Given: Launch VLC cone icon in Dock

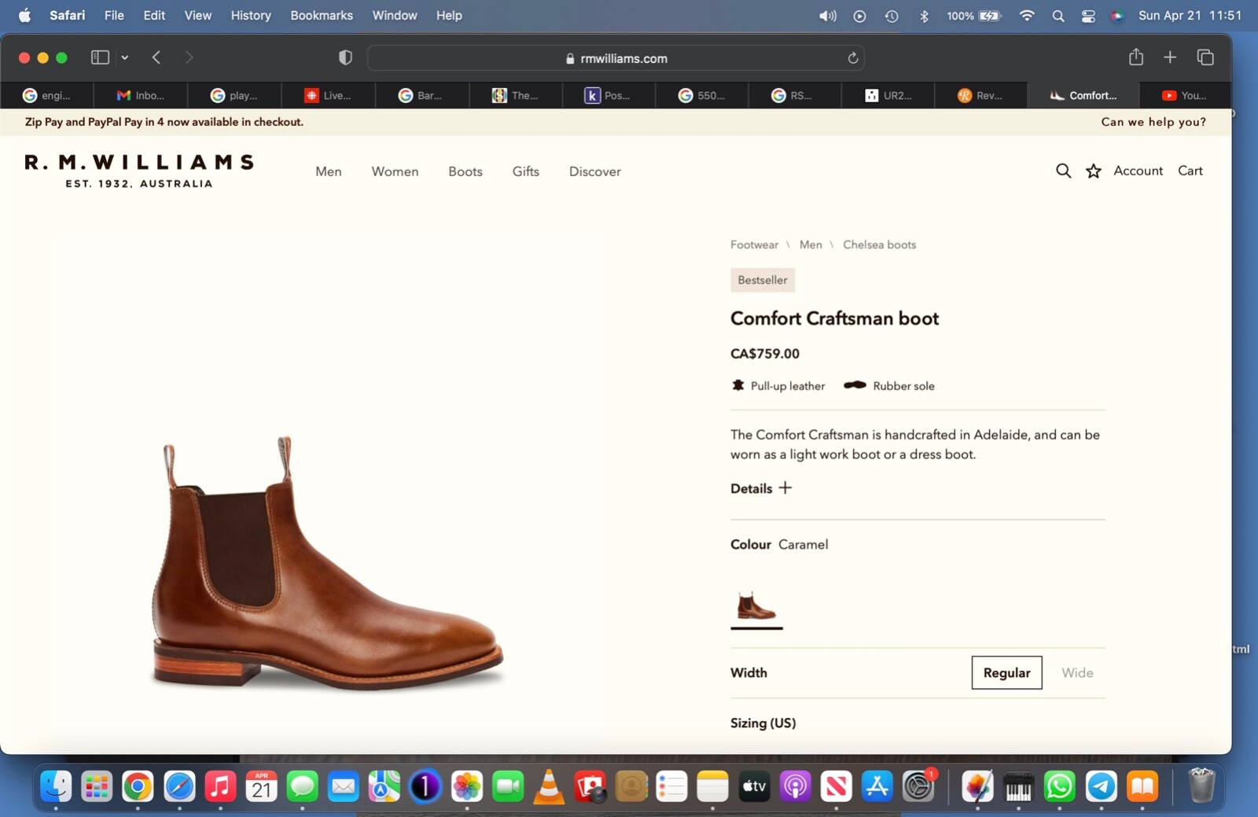Looking at the screenshot, I should tap(549, 786).
